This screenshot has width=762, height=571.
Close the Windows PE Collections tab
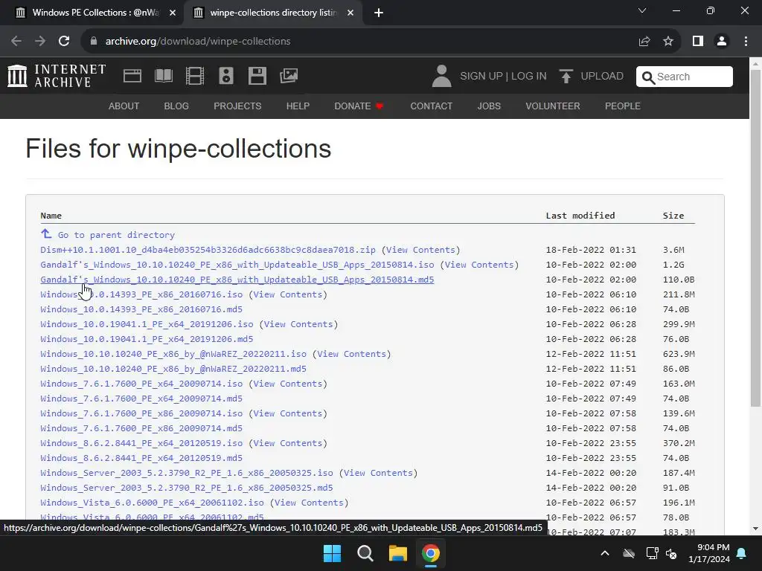point(173,13)
